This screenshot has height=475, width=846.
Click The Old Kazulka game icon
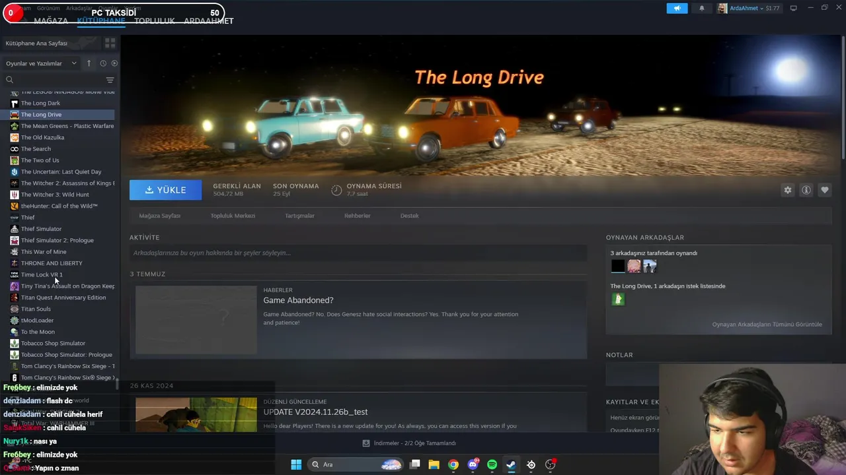[14, 137]
